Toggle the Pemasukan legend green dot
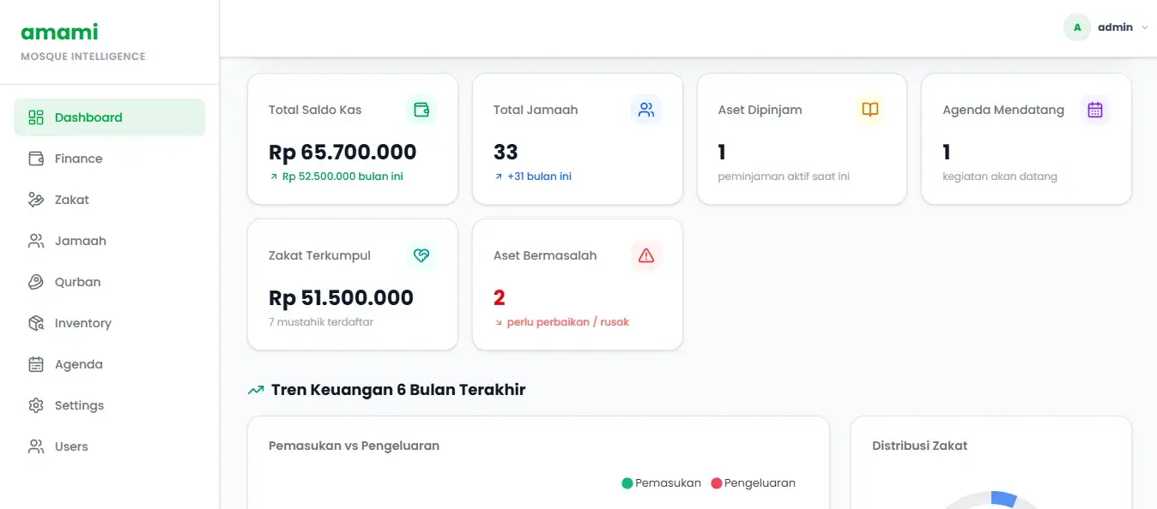 [627, 483]
